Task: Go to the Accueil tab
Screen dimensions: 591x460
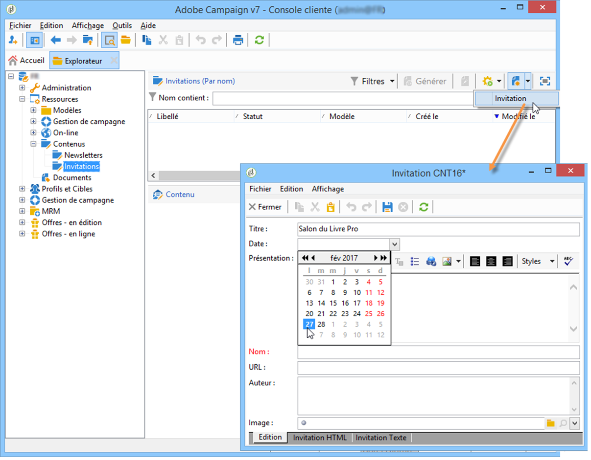Action: [26, 61]
